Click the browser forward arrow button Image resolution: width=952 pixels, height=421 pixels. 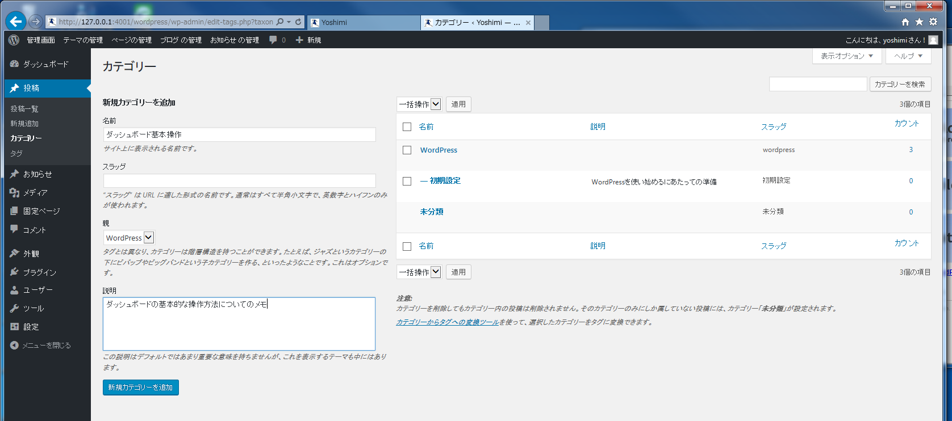(x=36, y=22)
